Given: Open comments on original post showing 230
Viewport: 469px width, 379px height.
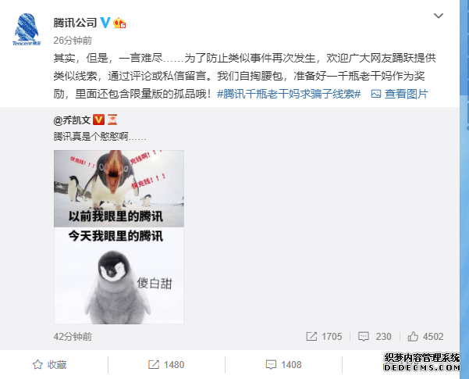Looking at the screenshot, I should (375, 337).
